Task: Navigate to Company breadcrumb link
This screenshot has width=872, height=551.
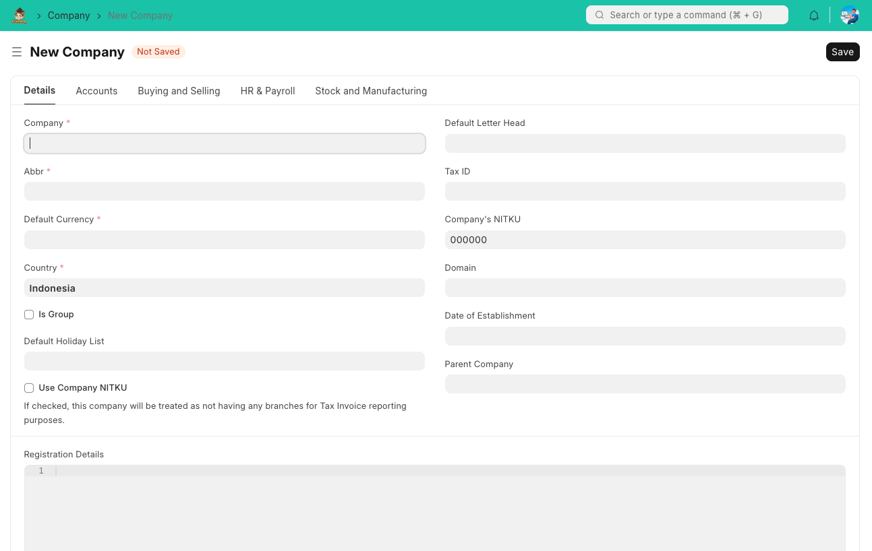Action: 69,15
